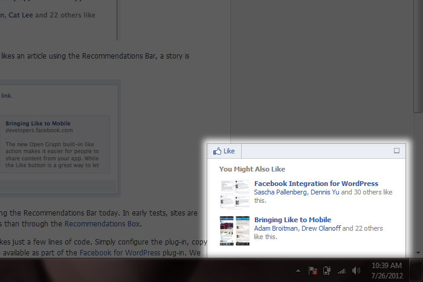Click Sascha Pallenberg's name

[280, 192]
